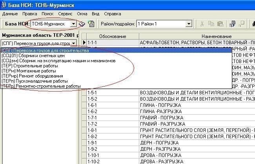
Task: Select (ССЦэм) Сборник на эксплуатацию машин
Action: click(x=117, y=61)
